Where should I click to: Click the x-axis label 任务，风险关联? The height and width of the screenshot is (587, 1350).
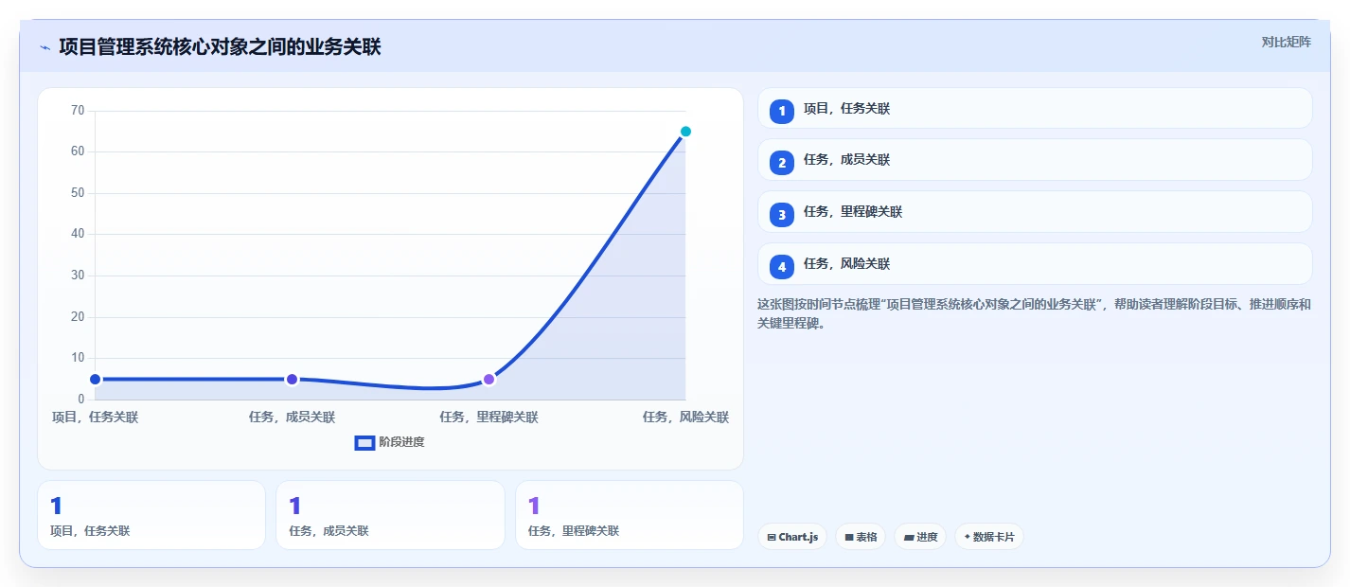[685, 417]
